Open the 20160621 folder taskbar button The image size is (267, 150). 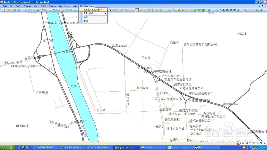tap(153, 147)
